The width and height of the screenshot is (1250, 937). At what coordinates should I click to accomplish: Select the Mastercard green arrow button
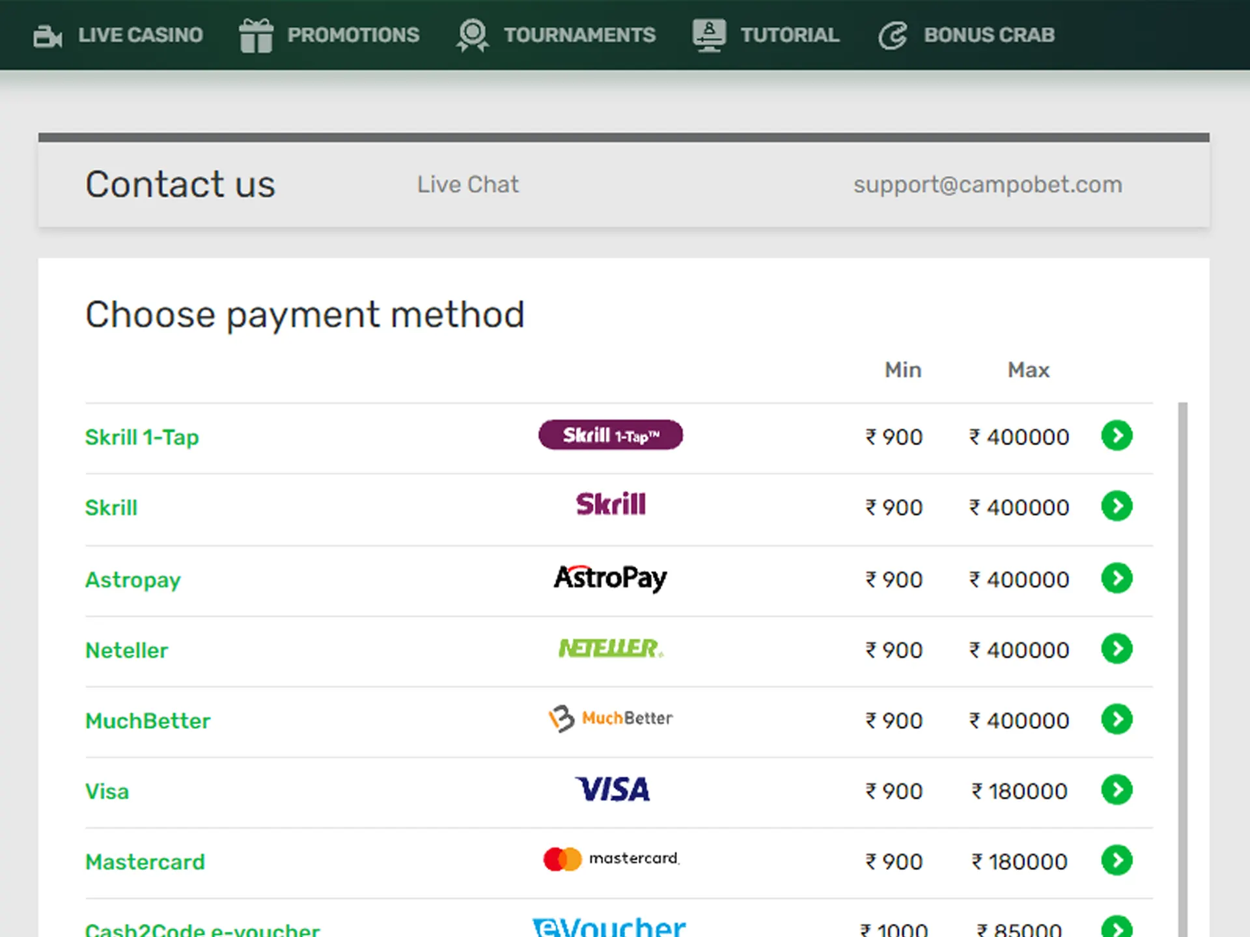(1117, 860)
